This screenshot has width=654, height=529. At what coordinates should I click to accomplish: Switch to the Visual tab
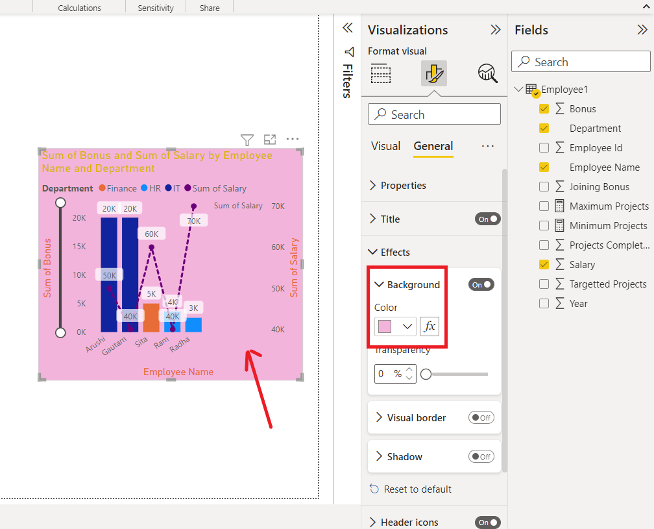click(385, 146)
